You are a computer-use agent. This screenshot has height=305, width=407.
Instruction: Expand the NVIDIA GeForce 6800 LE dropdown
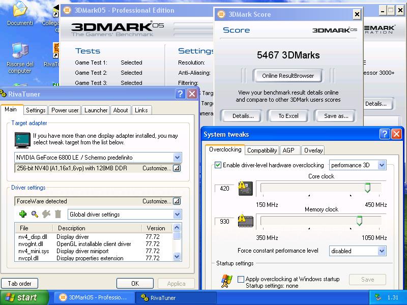177,158
